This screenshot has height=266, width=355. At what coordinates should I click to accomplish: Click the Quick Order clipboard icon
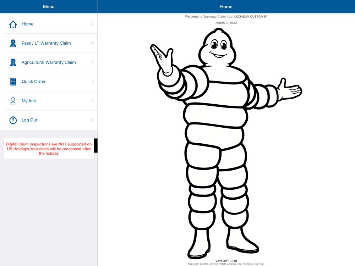click(x=13, y=82)
